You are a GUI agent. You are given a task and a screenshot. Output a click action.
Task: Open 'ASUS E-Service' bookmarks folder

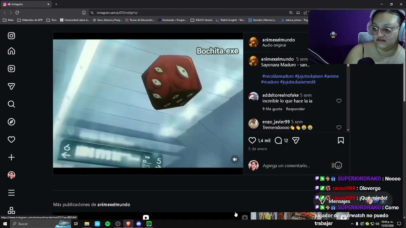coord(201,20)
